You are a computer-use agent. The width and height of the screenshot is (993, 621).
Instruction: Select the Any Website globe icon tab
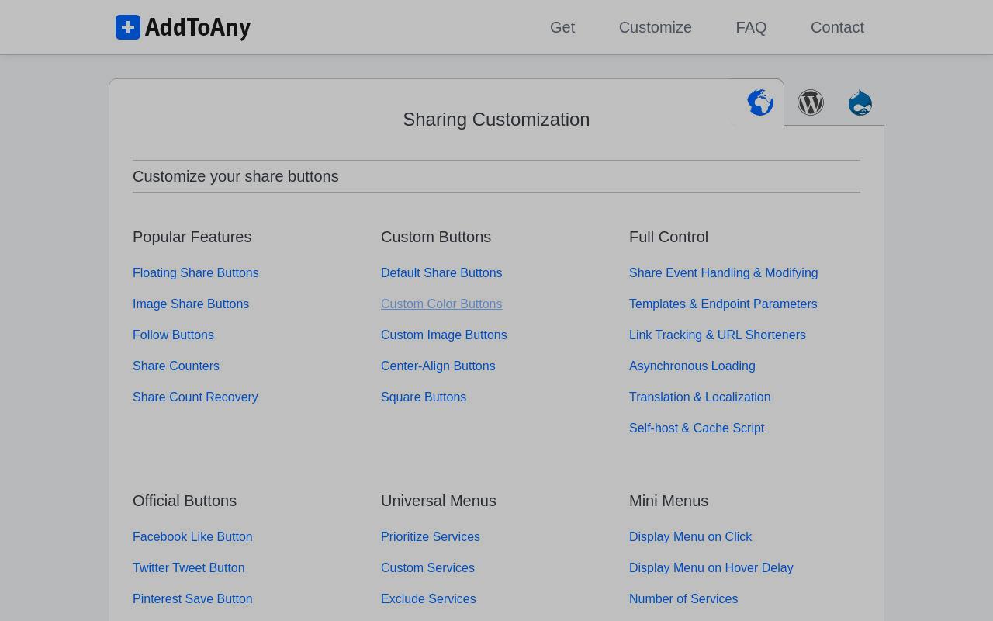760,102
